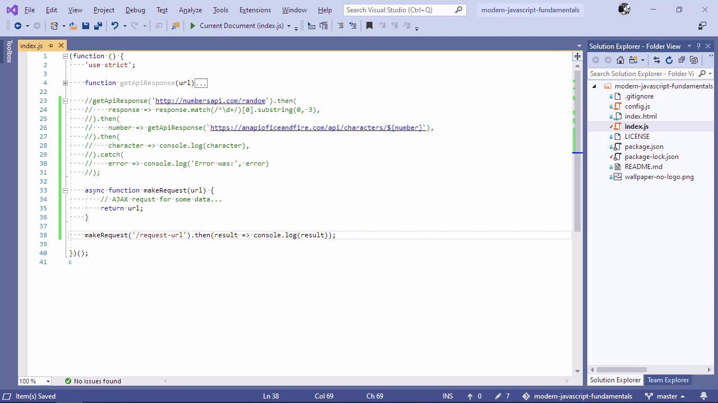This screenshot has width=718, height=403.
Task: Follow the numbersapi.com/random link
Action: click(210, 101)
